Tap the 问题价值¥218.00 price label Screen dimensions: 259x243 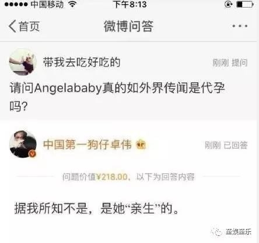pyautogui.click(x=95, y=177)
